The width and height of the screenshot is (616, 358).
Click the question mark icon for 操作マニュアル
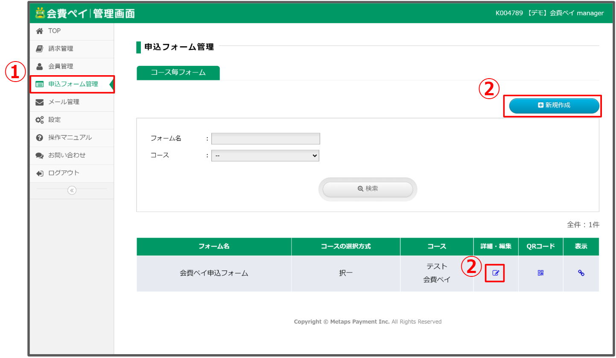pos(40,138)
